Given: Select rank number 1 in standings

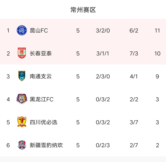Looking at the screenshot, I should 8,31.
